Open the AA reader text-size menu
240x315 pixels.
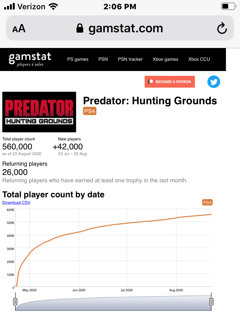tap(19, 29)
